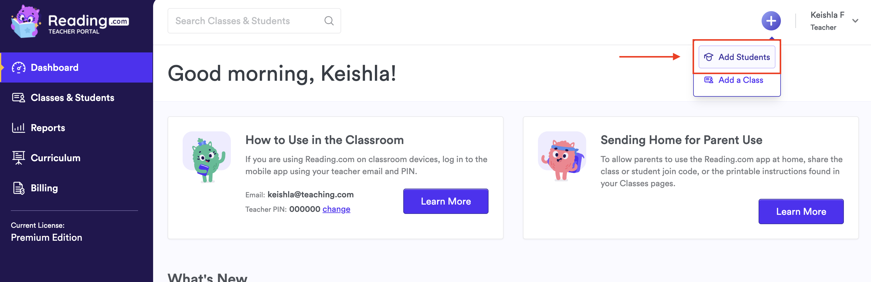Navigate to Billing in the sidebar
This screenshot has height=282, width=871.
pos(44,188)
